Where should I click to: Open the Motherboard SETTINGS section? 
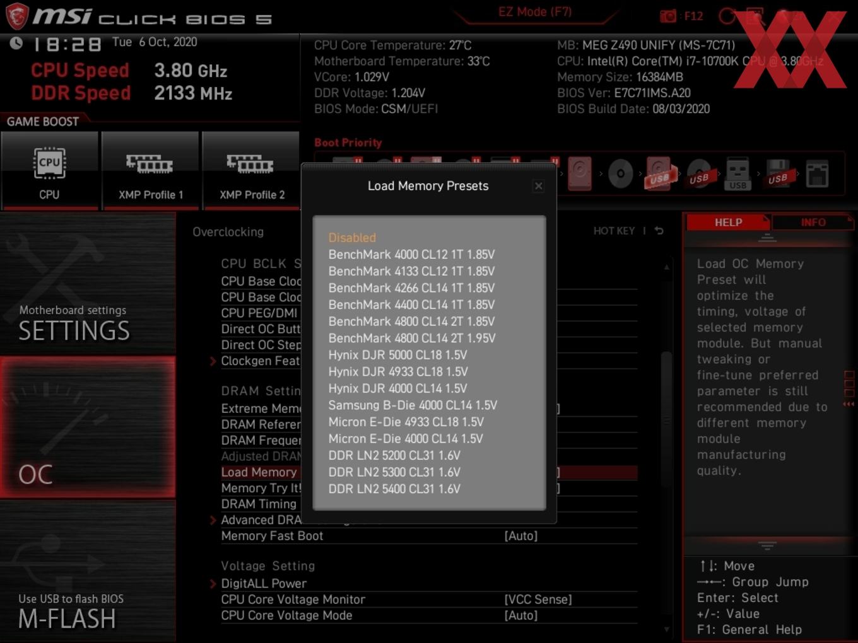click(88, 283)
